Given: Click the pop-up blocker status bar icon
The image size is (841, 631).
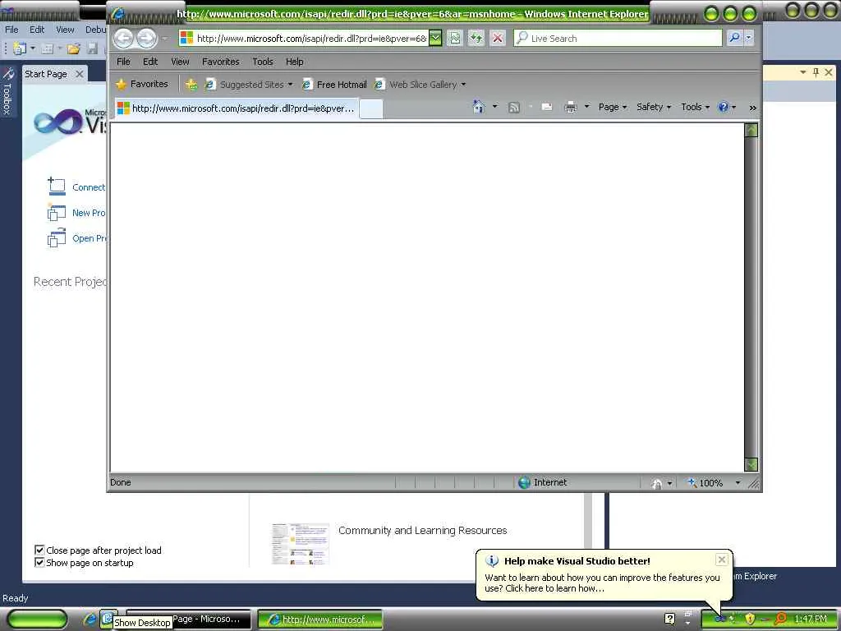Looking at the screenshot, I should point(657,483).
